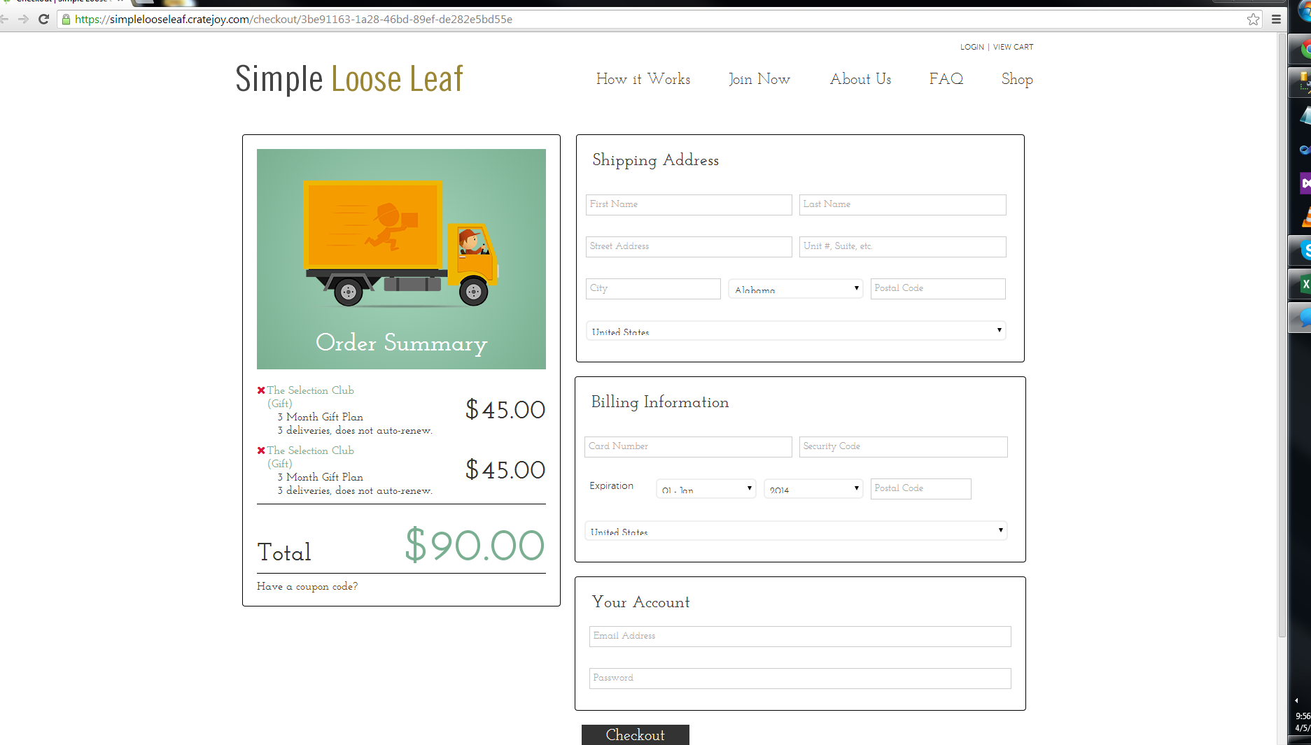
Task: Click the Have a coupon code? link
Action: pyautogui.click(x=307, y=587)
